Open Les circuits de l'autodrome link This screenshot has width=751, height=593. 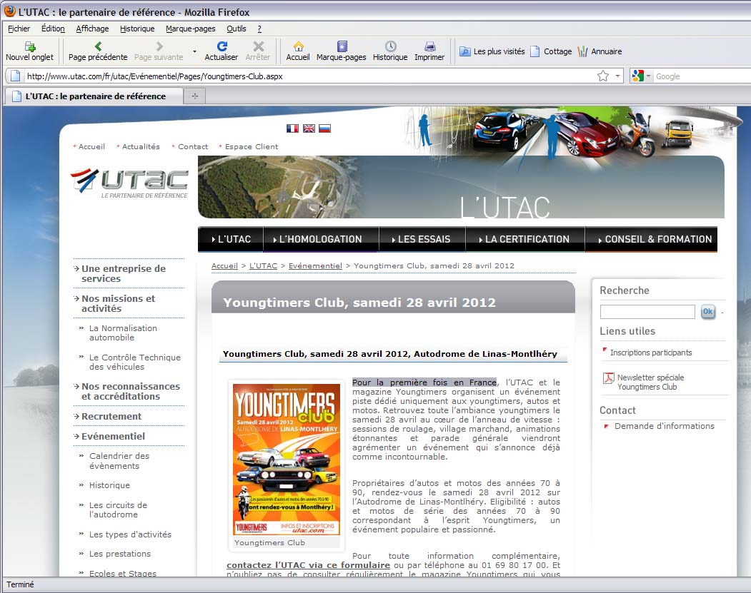pyautogui.click(x=119, y=510)
